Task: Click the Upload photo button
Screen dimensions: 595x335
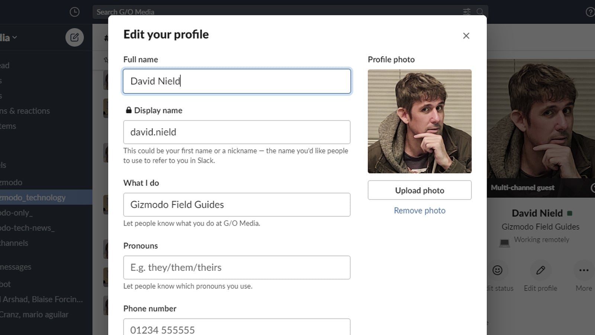Action: pyautogui.click(x=419, y=190)
